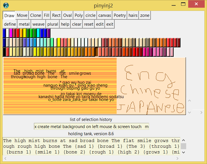Select the dark maroon swatch ending the middle row
Screen dimensions: 207x164
pyautogui.click(x=179, y=42)
